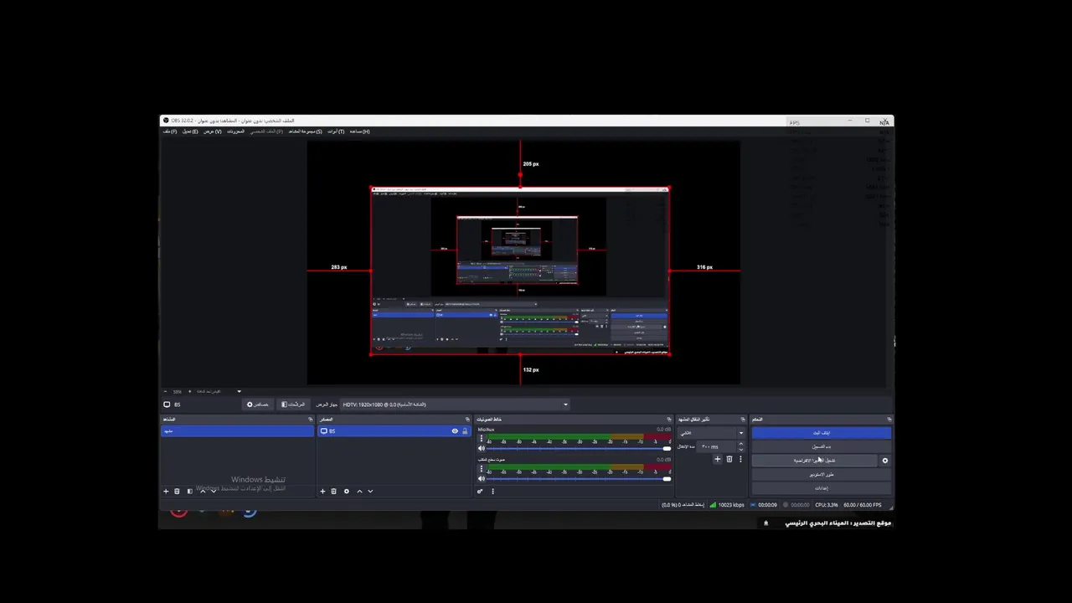Add a scene transition with plus icon
The image size is (1072, 603).
[x=717, y=459]
